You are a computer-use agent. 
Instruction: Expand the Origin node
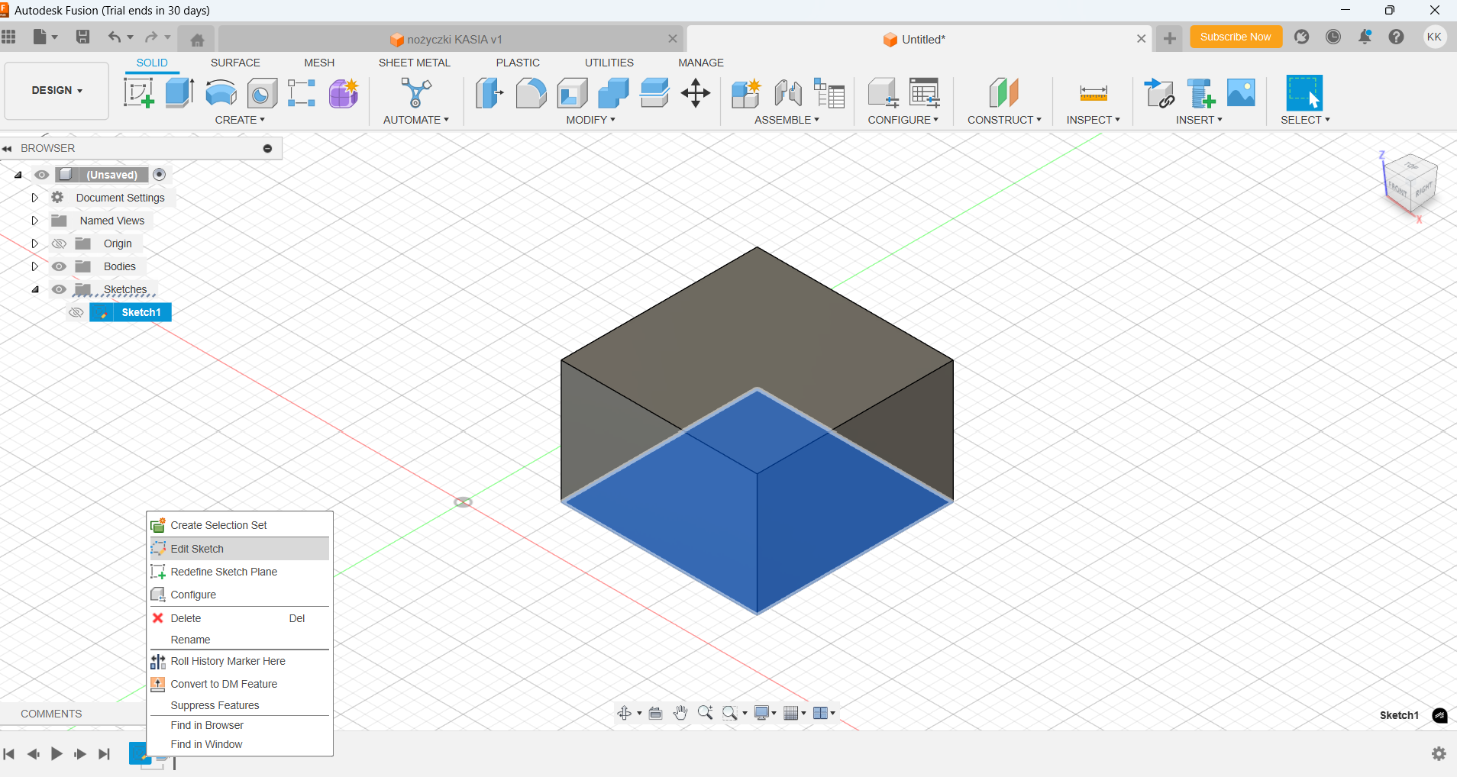34,243
